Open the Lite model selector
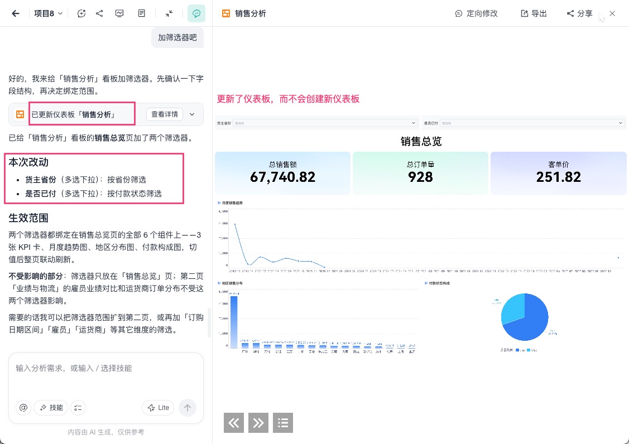 (158, 408)
